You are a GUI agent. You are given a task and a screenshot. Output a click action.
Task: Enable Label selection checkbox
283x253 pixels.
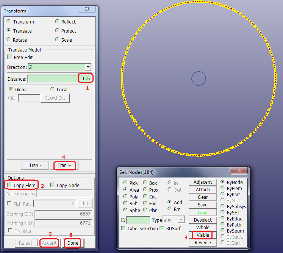click(123, 228)
